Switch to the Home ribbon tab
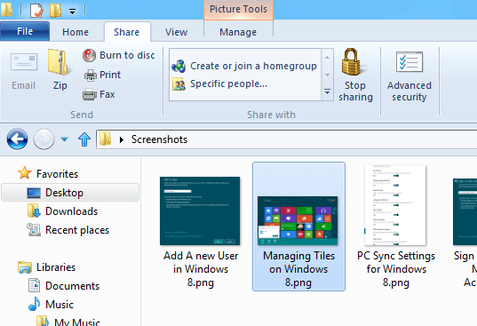The image size is (477, 326). [x=76, y=32]
